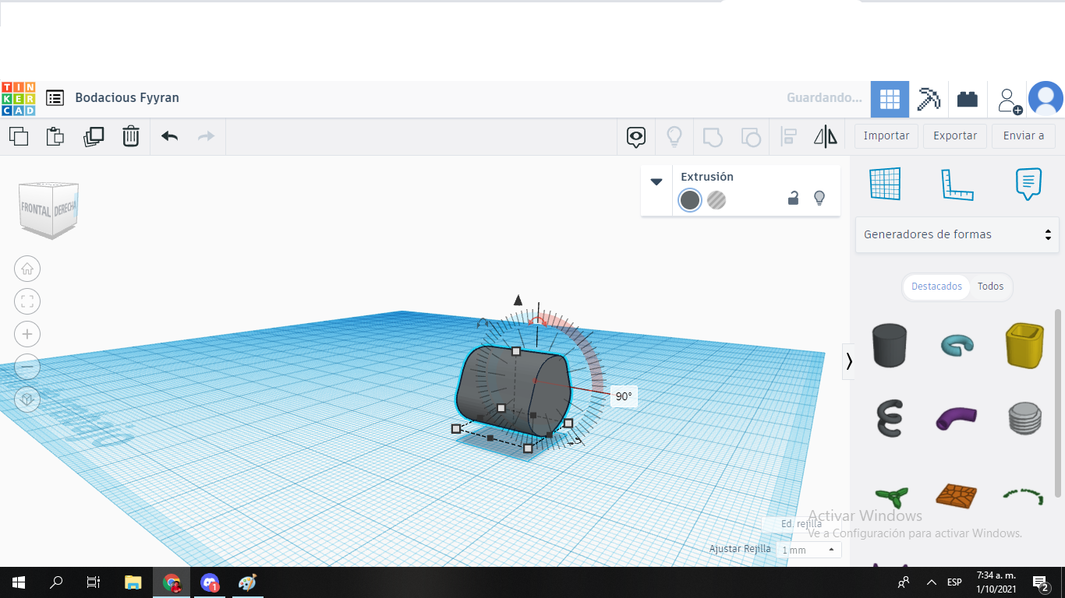Viewport: 1065px width, 598px height.
Task: Open the user account avatar
Action: pos(1046,99)
